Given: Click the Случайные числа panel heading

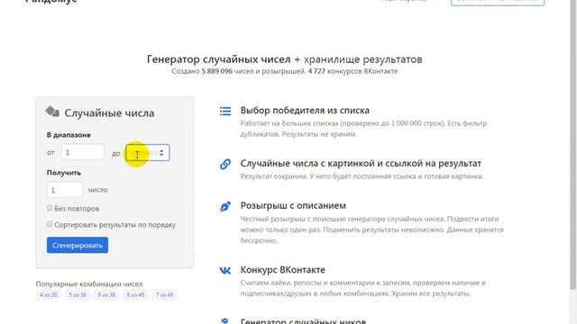Looking at the screenshot, I should point(109,113).
